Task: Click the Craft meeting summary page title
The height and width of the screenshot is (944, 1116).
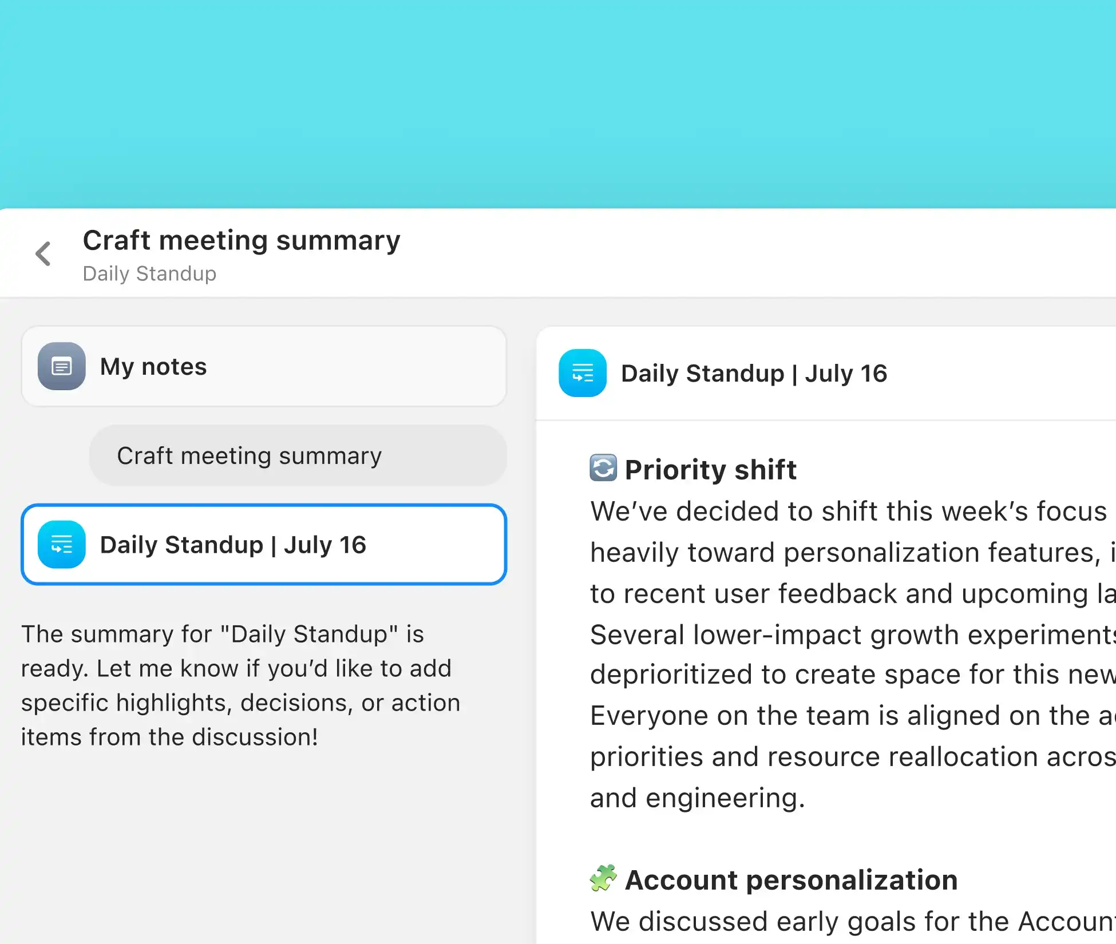Action: (242, 240)
